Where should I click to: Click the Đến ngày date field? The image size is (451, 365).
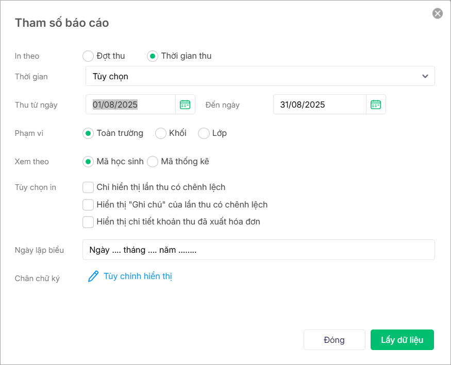[x=320, y=105]
